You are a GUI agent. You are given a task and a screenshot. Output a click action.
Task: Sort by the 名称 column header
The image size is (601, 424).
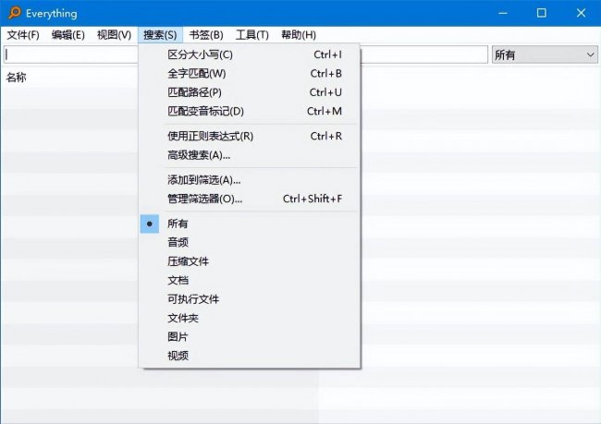[x=16, y=78]
